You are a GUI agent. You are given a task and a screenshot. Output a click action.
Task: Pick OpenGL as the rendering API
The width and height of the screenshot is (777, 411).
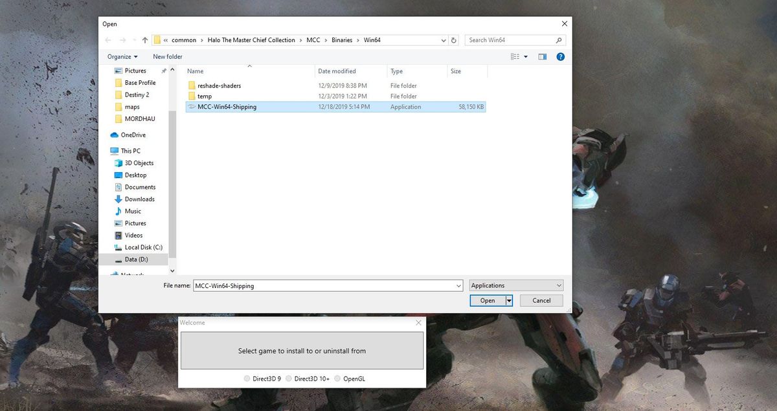337,379
